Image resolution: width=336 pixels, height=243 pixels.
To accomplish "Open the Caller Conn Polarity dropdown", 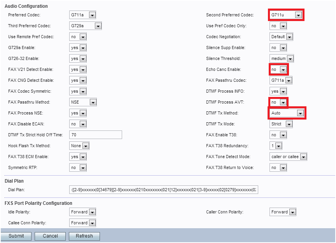I will pos(283,212).
